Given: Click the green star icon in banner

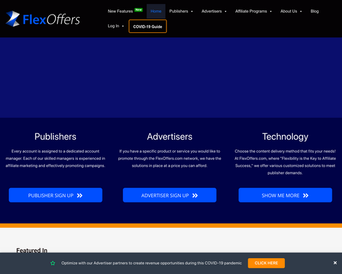Looking at the screenshot, I should [53, 263].
